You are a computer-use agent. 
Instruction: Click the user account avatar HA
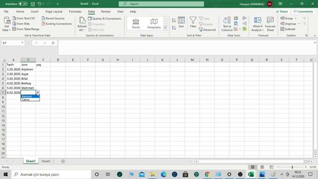pyautogui.click(x=269, y=4)
